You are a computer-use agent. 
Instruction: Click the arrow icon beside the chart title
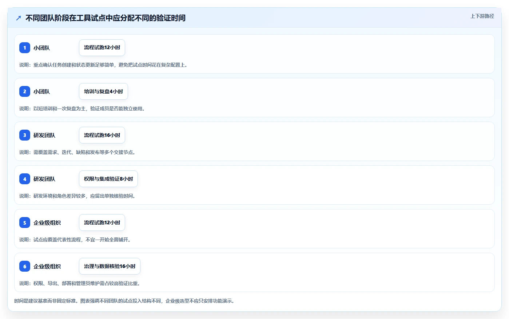click(x=19, y=18)
